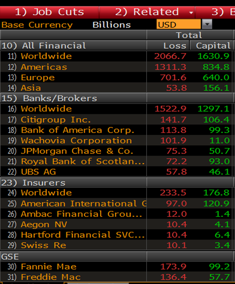Click Banks Worldwide loss value 1522.9
The height and width of the screenshot is (284, 235).
pyautogui.click(x=170, y=109)
